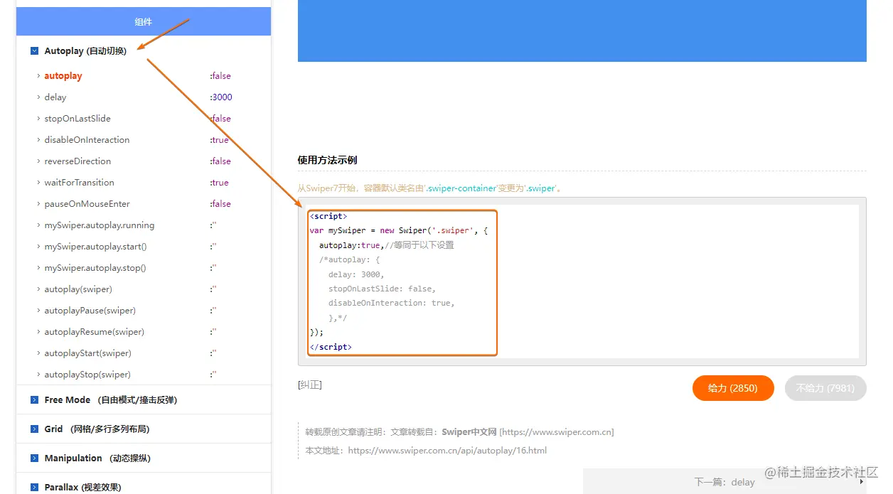
Task: Open the mySwiper.autoplay.running entry
Action: click(x=99, y=225)
